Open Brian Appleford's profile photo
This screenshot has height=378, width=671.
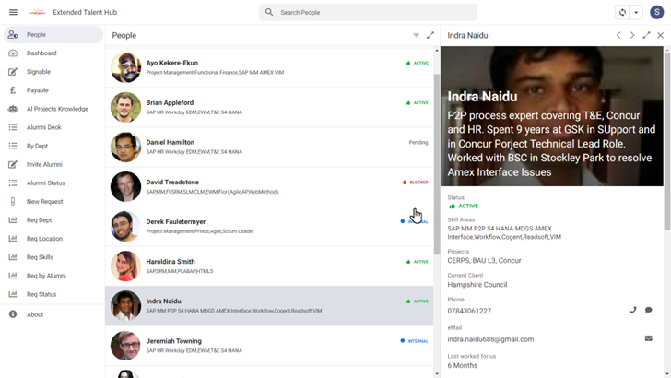[x=126, y=107]
